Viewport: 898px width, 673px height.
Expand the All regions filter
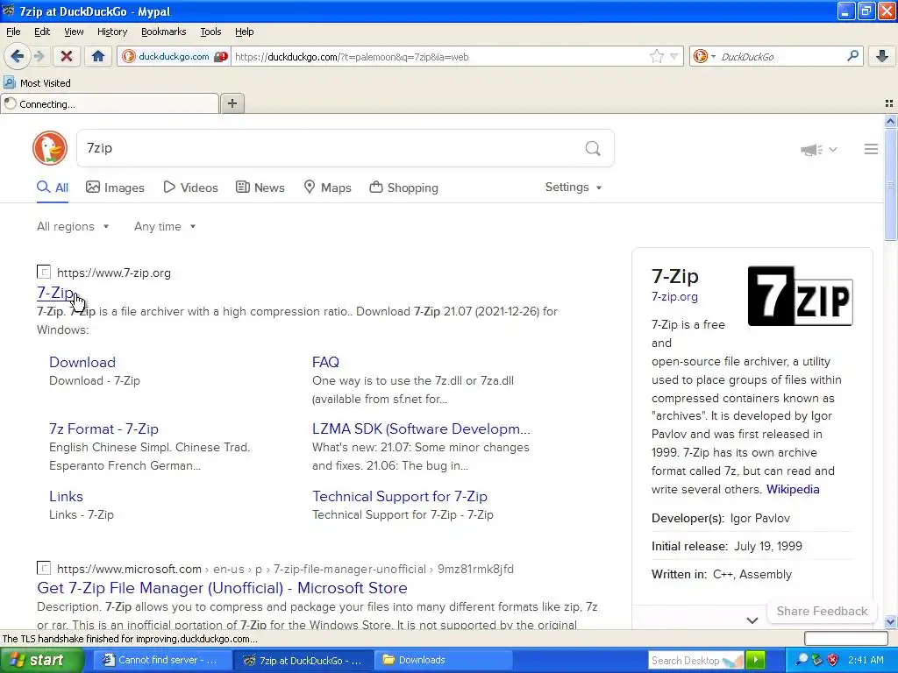click(x=73, y=227)
